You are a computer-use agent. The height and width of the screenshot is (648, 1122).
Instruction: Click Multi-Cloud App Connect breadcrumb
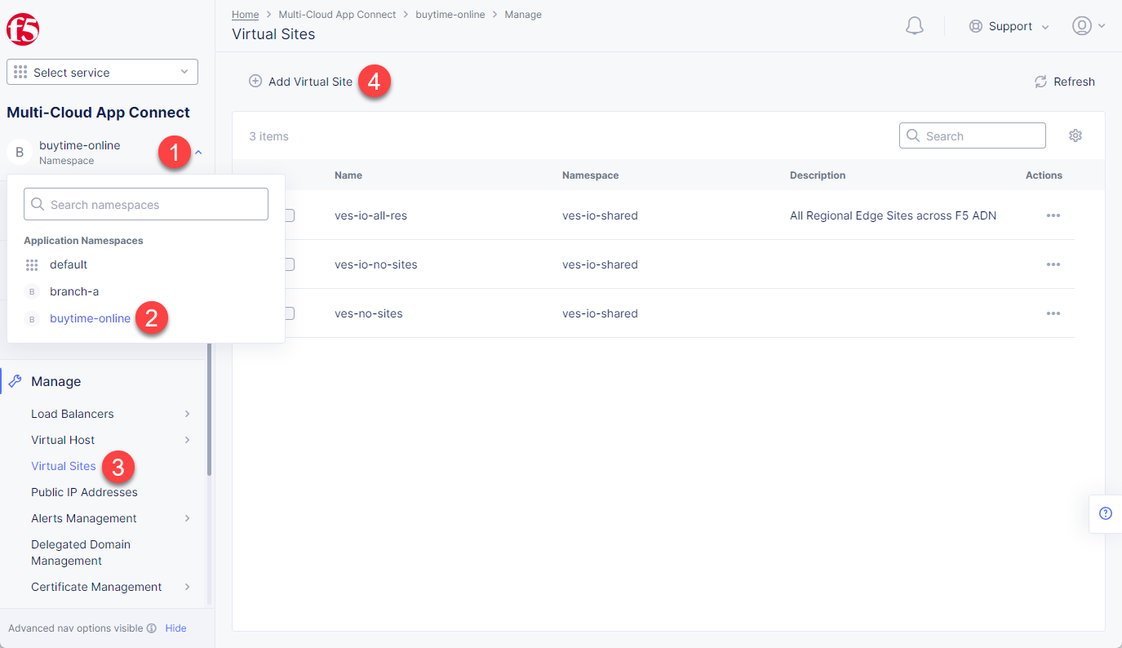coord(337,15)
